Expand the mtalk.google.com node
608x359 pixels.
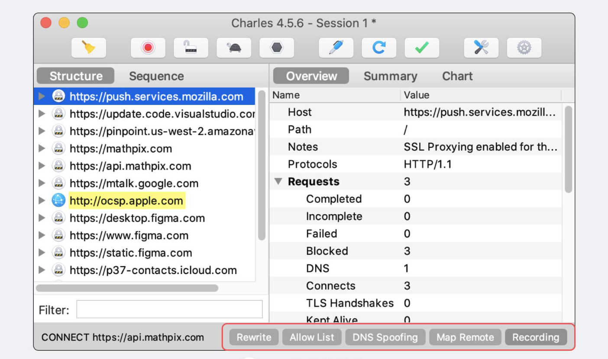pyautogui.click(x=42, y=183)
